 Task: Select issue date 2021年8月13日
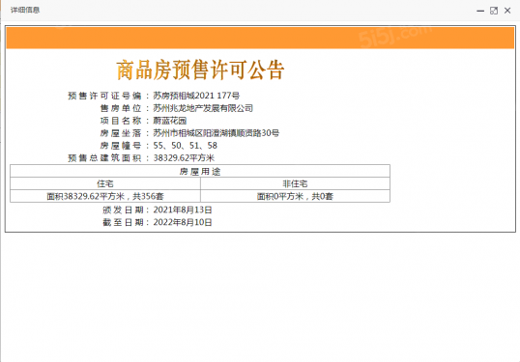point(183,210)
